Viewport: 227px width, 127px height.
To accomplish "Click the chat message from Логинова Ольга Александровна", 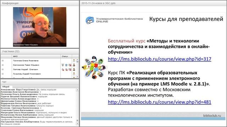I will [33, 94].
